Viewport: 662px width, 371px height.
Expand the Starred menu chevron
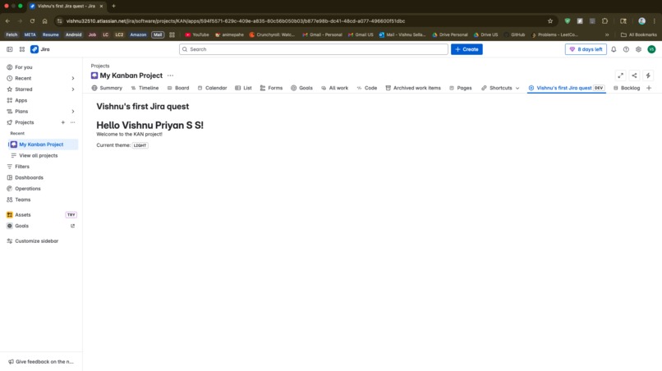pyautogui.click(x=72, y=89)
